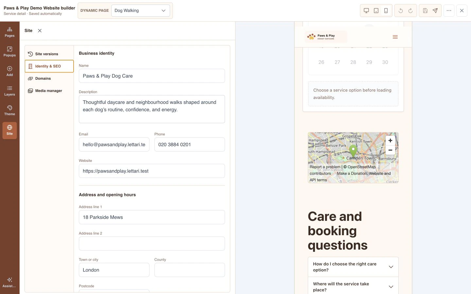Select calendar day 28
Screen dimensions: 471x294
pos(353,62)
